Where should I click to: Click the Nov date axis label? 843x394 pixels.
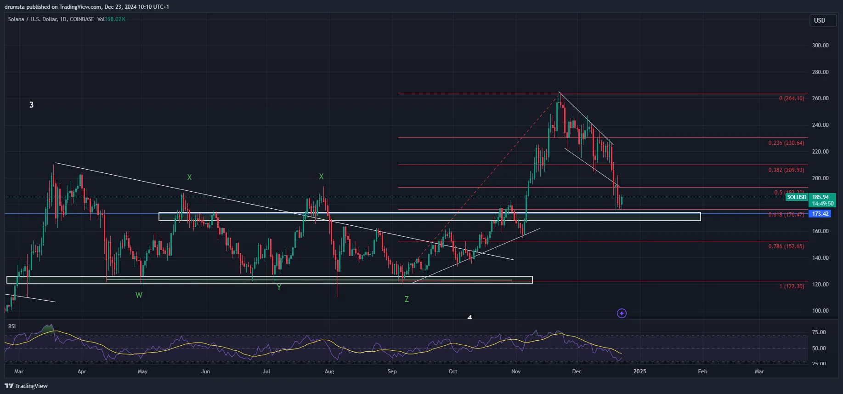516,371
